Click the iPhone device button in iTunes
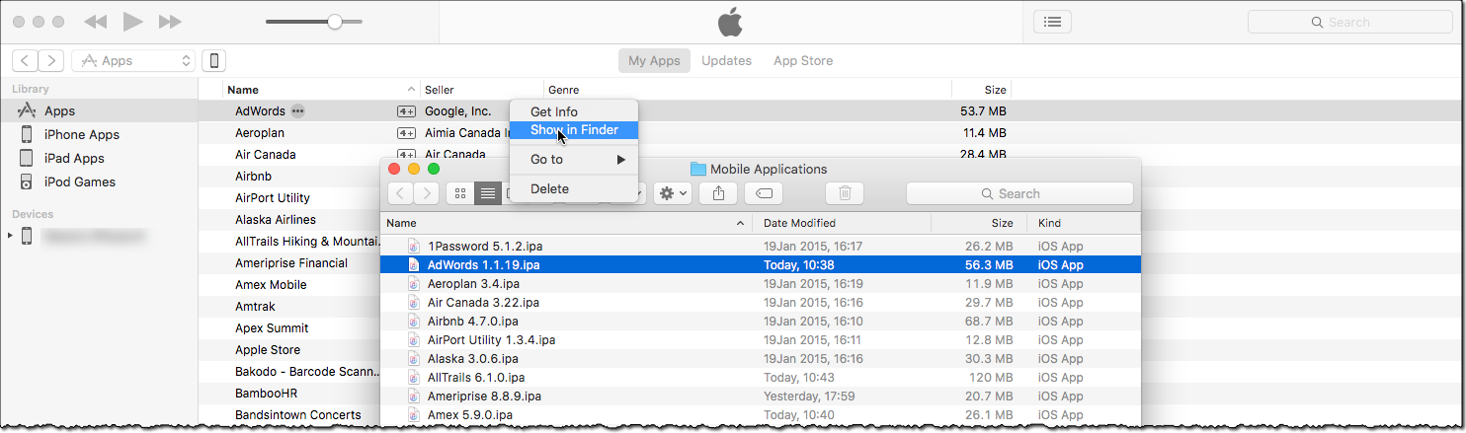The width and height of the screenshot is (1466, 433). coord(213,61)
